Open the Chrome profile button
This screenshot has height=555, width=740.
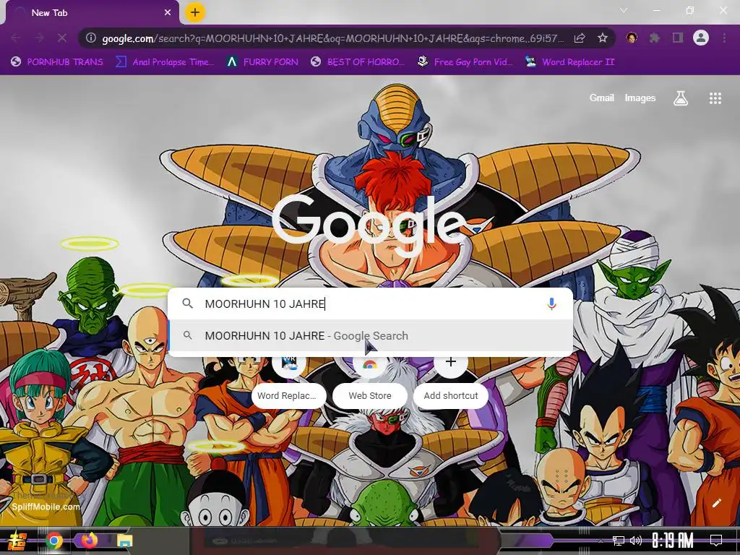[701, 38]
